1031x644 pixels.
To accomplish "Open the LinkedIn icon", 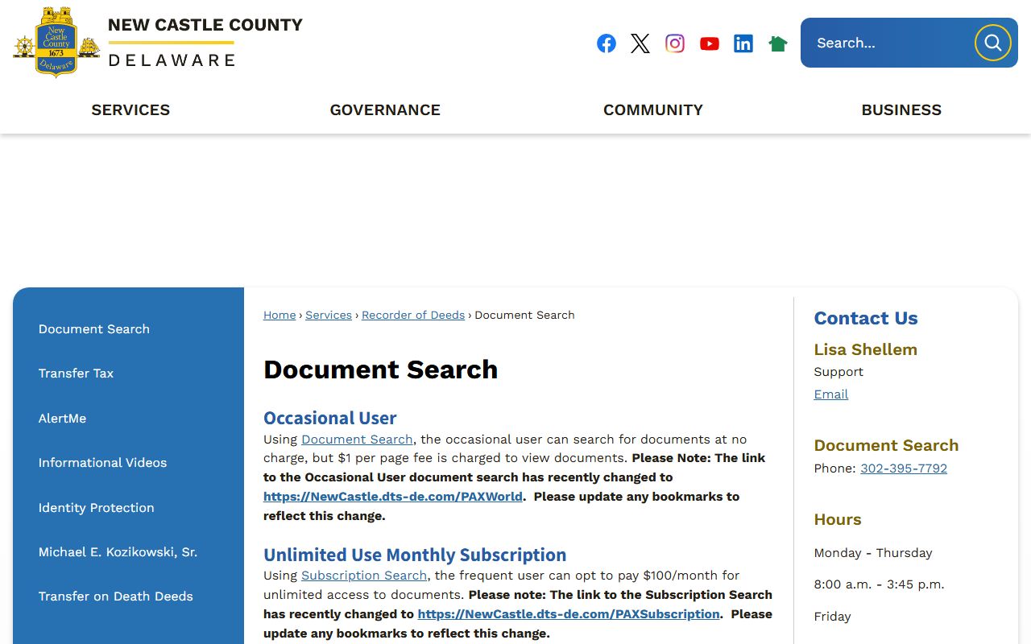I will tap(743, 43).
